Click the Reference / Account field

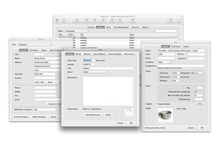point(45,109)
